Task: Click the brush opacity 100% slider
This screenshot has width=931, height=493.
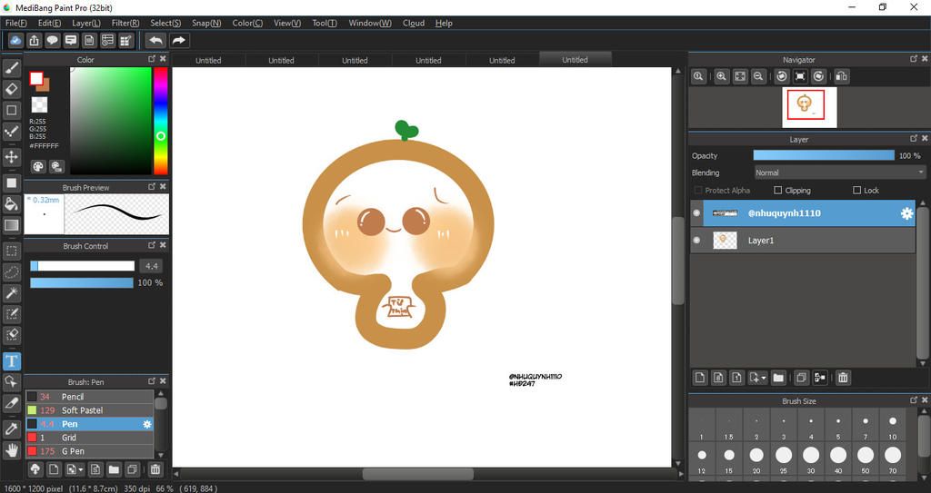Action: [82, 283]
